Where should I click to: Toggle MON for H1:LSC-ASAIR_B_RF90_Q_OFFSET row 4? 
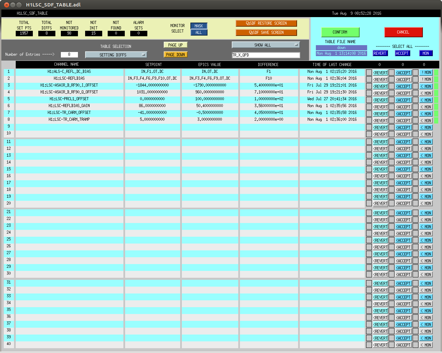coord(426,93)
